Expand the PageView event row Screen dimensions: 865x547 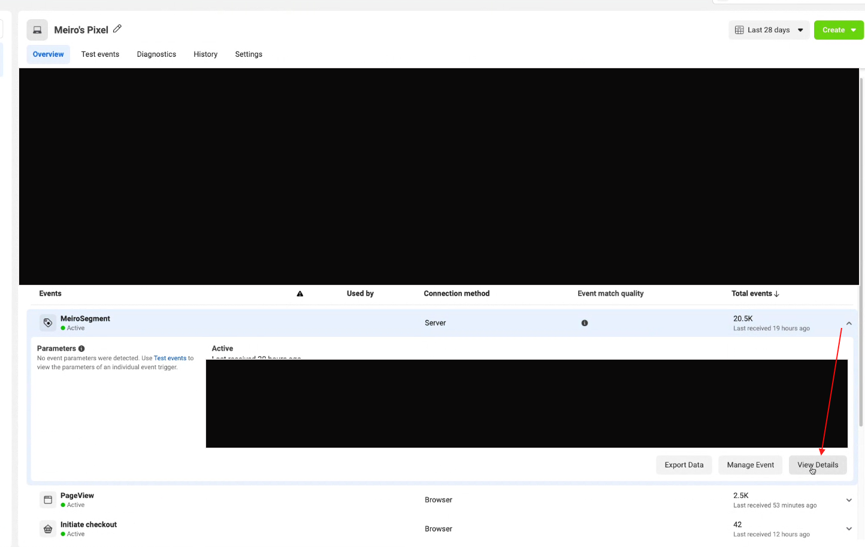pos(849,500)
